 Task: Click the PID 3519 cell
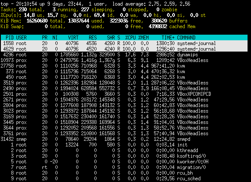click(8, 83)
